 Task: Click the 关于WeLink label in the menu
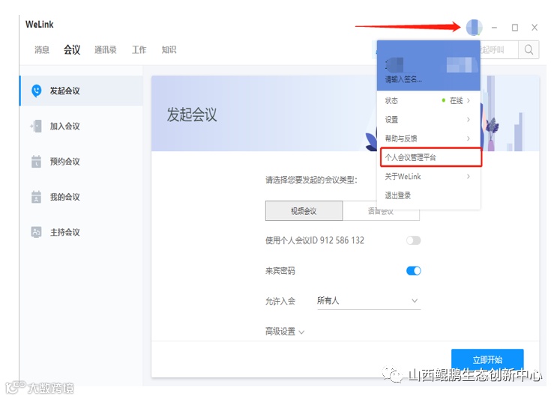click(x=403, y=176)
